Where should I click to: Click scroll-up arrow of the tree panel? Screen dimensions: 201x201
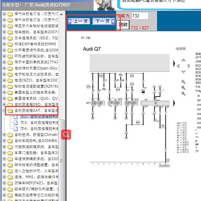point(61,14)
